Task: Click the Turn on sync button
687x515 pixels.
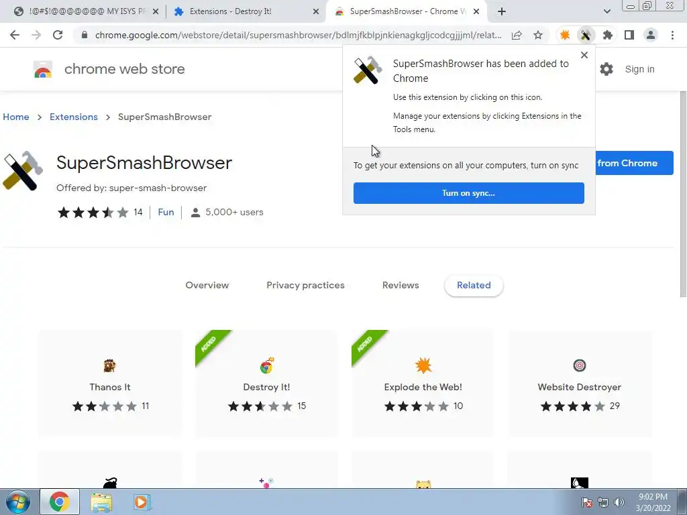Action: 469,193
